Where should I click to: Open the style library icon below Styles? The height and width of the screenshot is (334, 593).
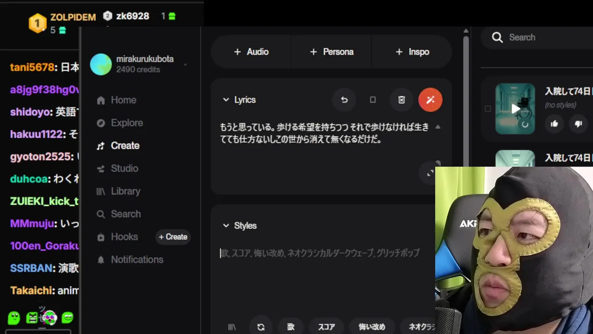point(232,327)
